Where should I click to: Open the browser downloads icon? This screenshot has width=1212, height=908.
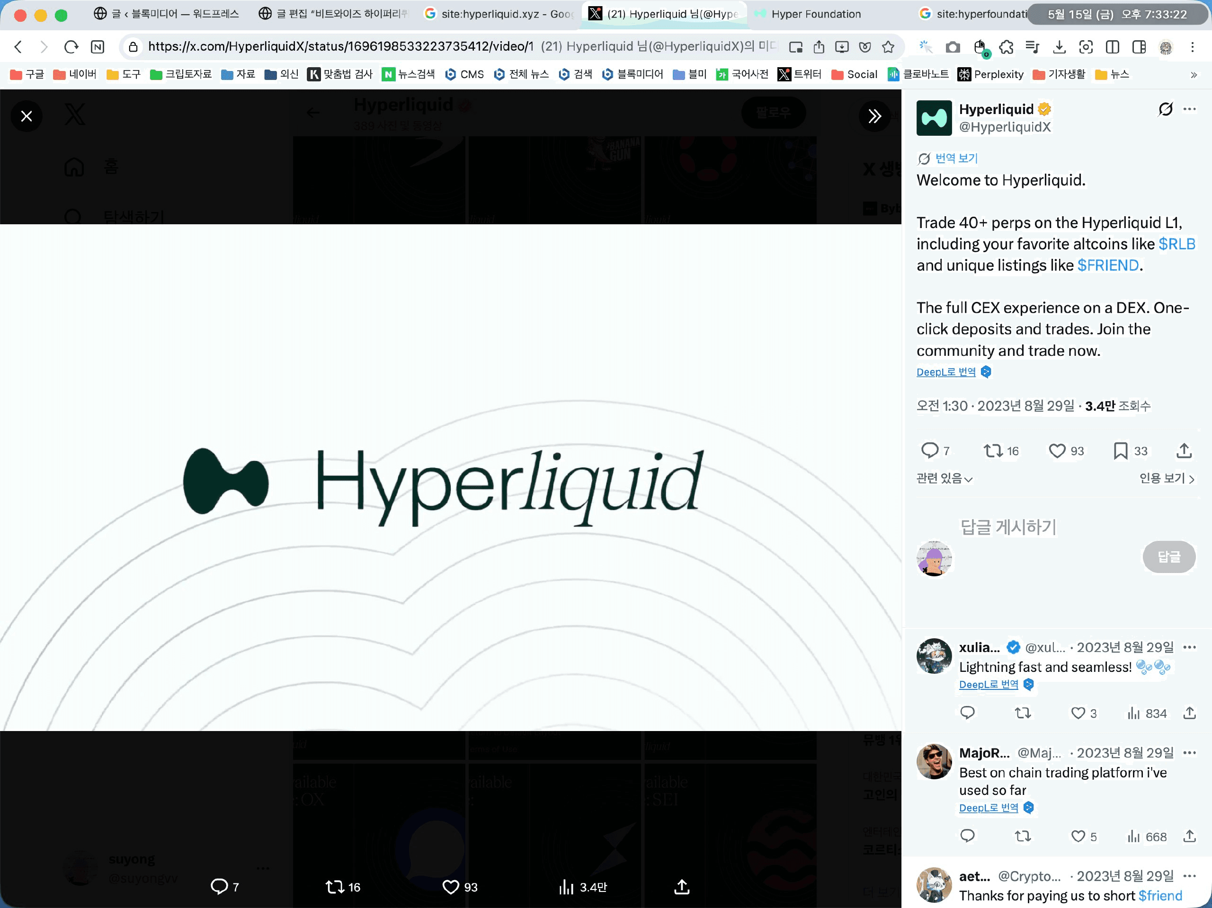coord(1059,47)
